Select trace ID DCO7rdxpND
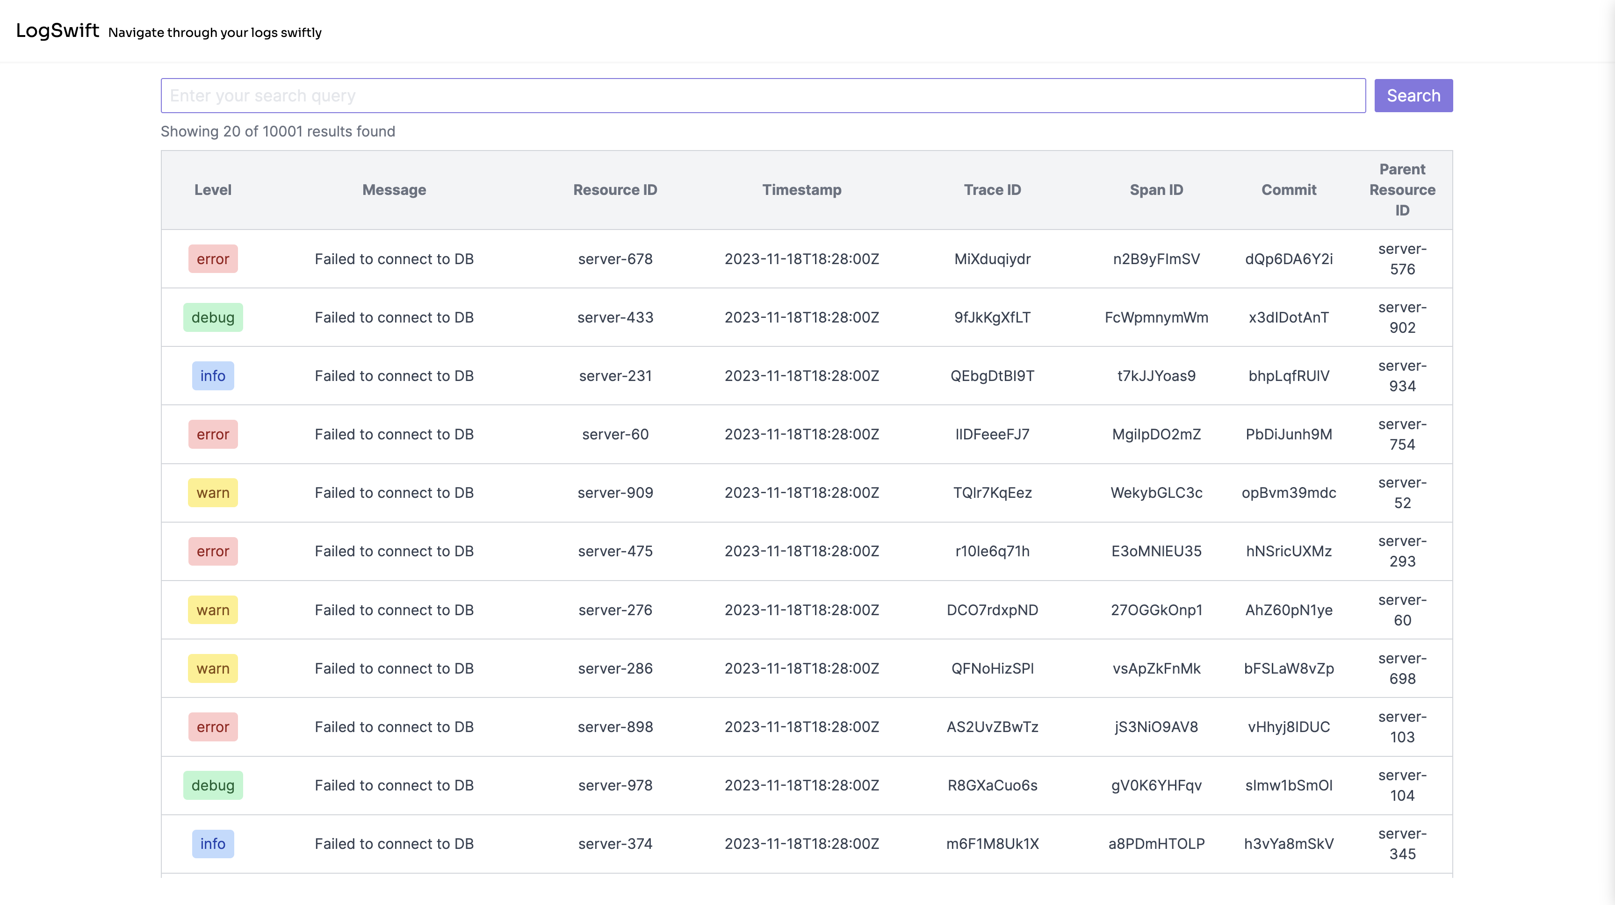 992,610
